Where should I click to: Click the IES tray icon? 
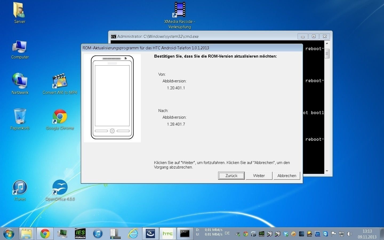point(262,234)
